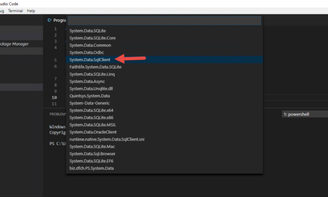328x197 pixels.
Task: Click the package search input field
Action: pyautogui.click(x=164, y=20)
